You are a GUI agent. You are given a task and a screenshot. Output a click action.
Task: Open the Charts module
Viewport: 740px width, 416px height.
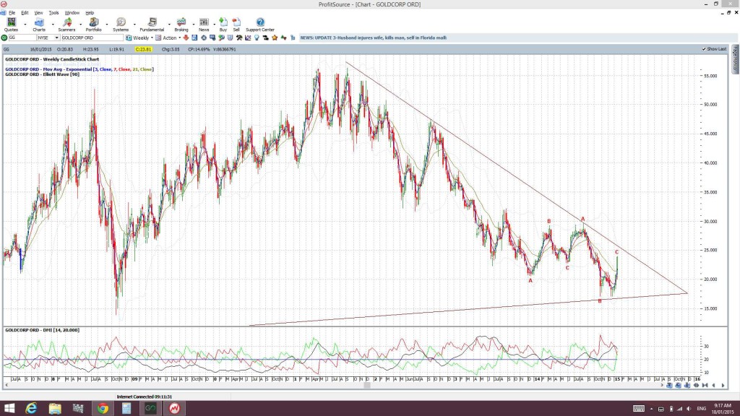39,25
